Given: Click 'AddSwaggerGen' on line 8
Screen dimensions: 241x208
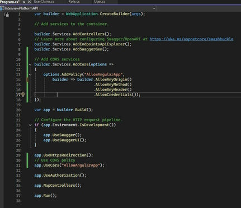Looking at the screenshot, I should (87, 49).
